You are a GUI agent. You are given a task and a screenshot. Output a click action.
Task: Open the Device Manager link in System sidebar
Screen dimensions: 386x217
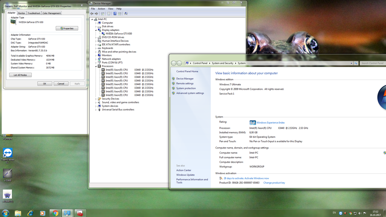point(185,79)
